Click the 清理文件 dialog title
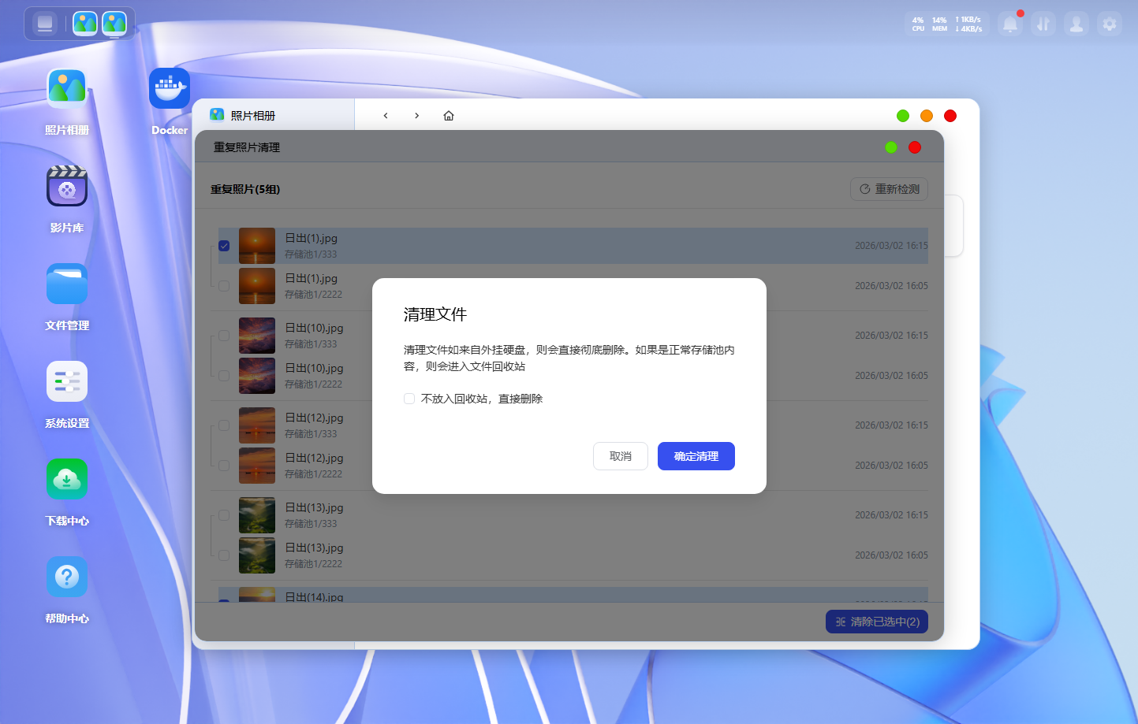 pos(435,314)
